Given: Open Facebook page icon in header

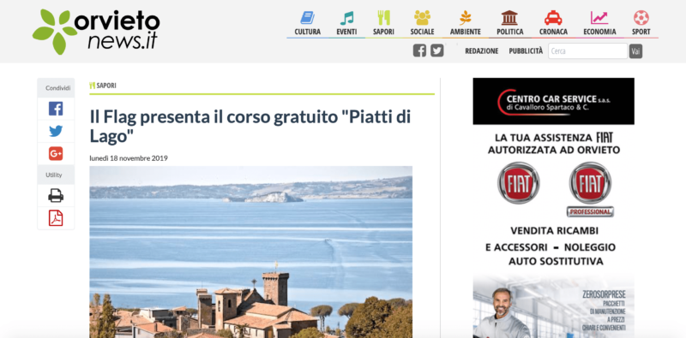Looking at the screenshot, I should coord(419,50).
